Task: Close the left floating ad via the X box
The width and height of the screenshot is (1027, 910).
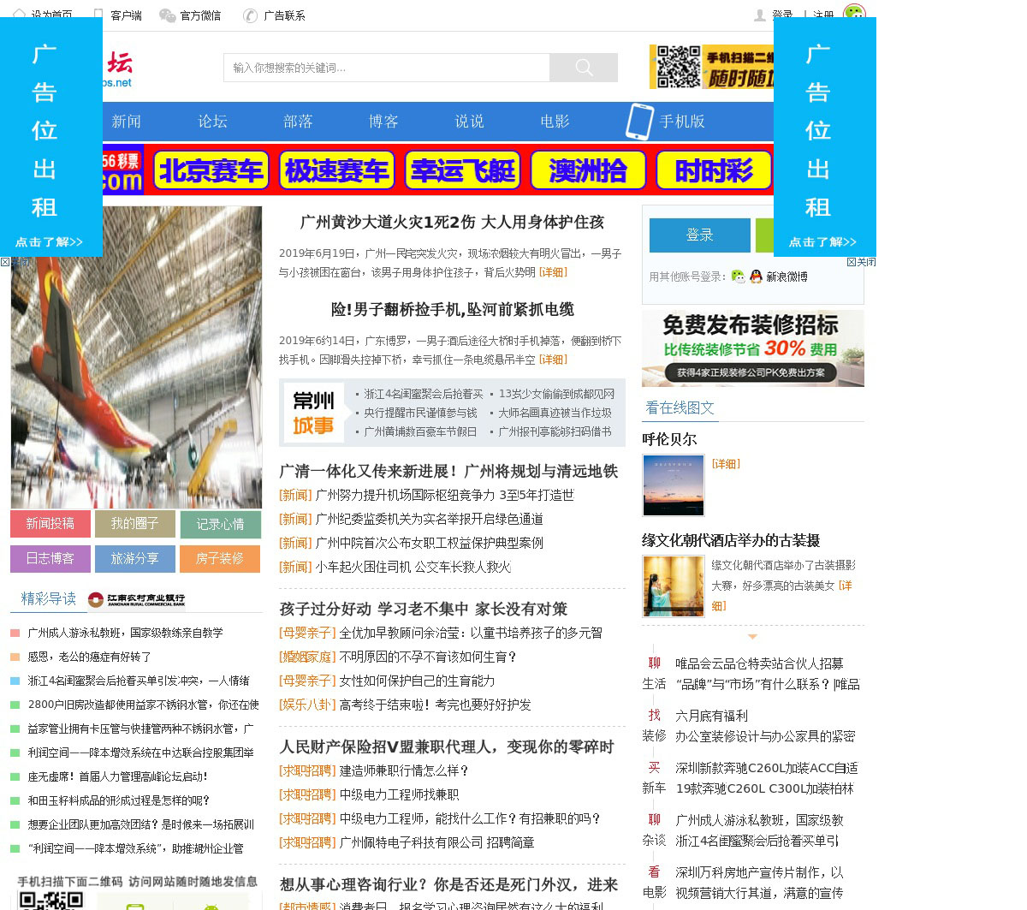Action: (5, 262)
